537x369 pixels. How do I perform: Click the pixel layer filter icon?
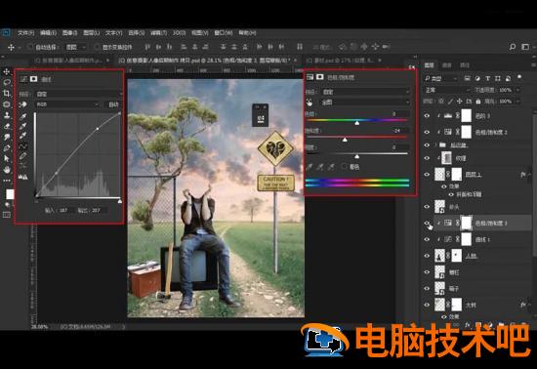[x=467, y=78]
